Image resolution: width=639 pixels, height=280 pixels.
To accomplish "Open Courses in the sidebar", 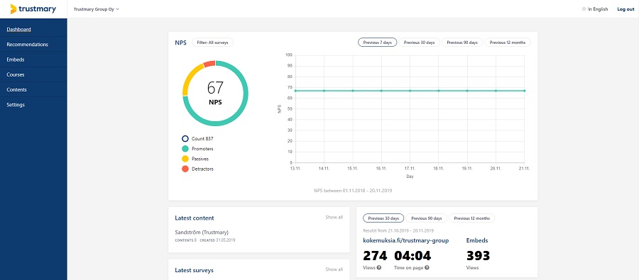I will [x=16, y=74].
